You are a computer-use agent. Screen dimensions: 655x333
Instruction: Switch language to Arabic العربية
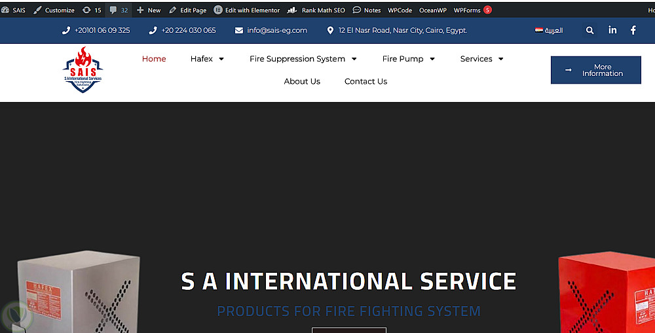pyautogui.click(x=553, y=30)
